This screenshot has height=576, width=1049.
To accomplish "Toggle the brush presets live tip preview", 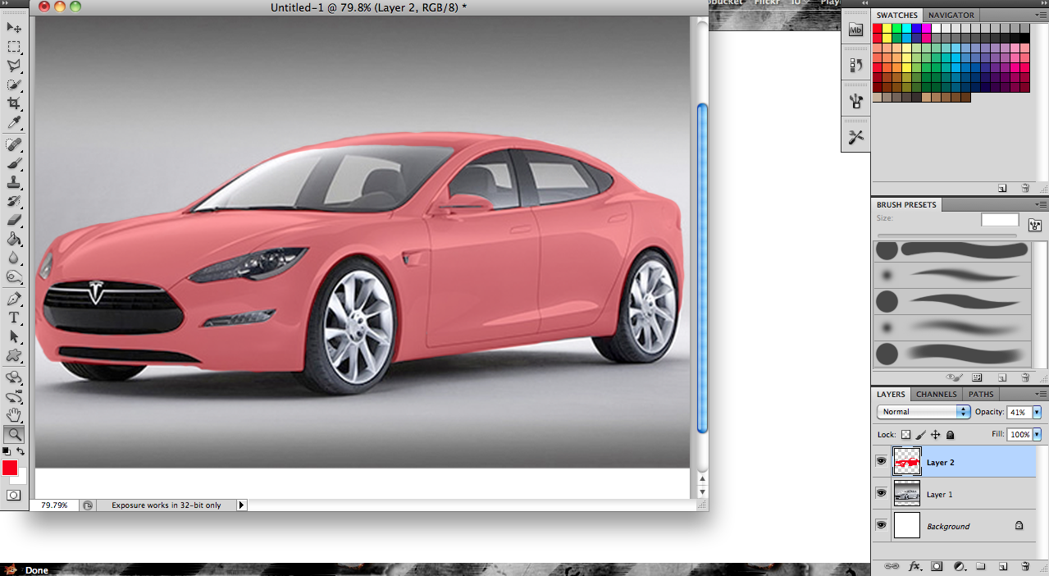I will click(x=954, y=377).
